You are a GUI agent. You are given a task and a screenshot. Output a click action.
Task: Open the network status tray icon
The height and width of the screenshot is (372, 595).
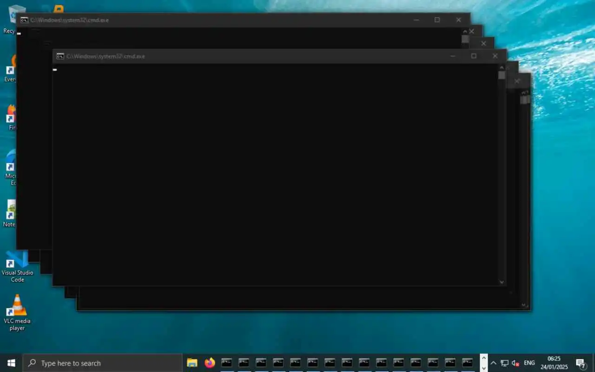504,363
